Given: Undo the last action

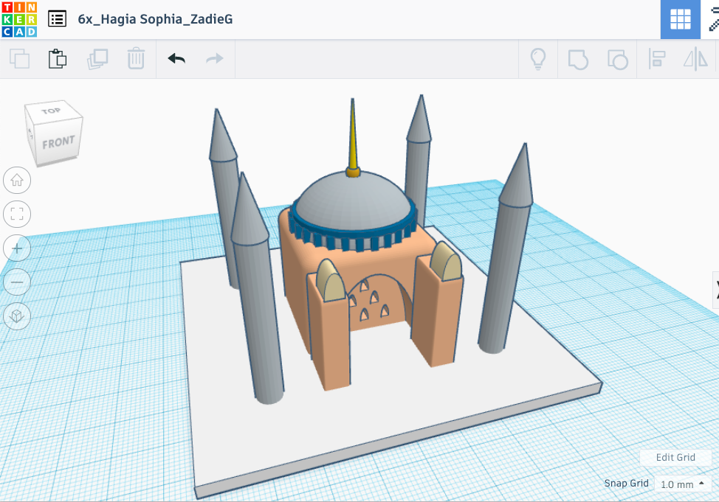Looking at the screenshot, I should pos(176,59).
